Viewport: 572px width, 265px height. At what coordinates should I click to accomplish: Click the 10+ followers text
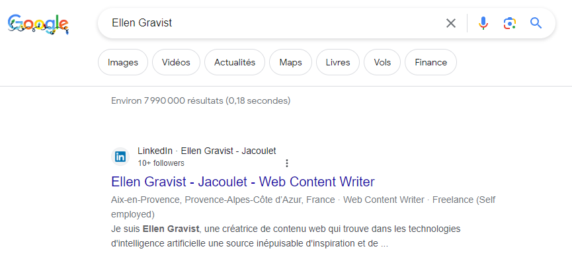click(x=161, y=163)
